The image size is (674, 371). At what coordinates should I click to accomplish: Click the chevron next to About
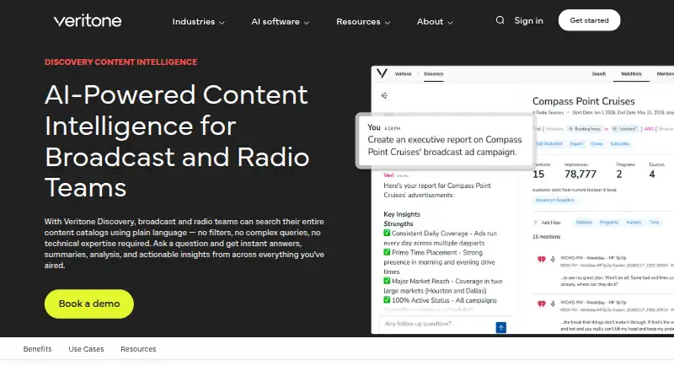(x=450, y=23)
